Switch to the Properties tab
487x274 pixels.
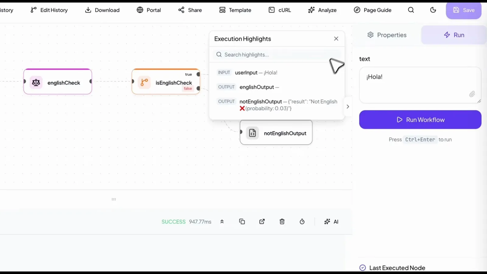point(387,35)
